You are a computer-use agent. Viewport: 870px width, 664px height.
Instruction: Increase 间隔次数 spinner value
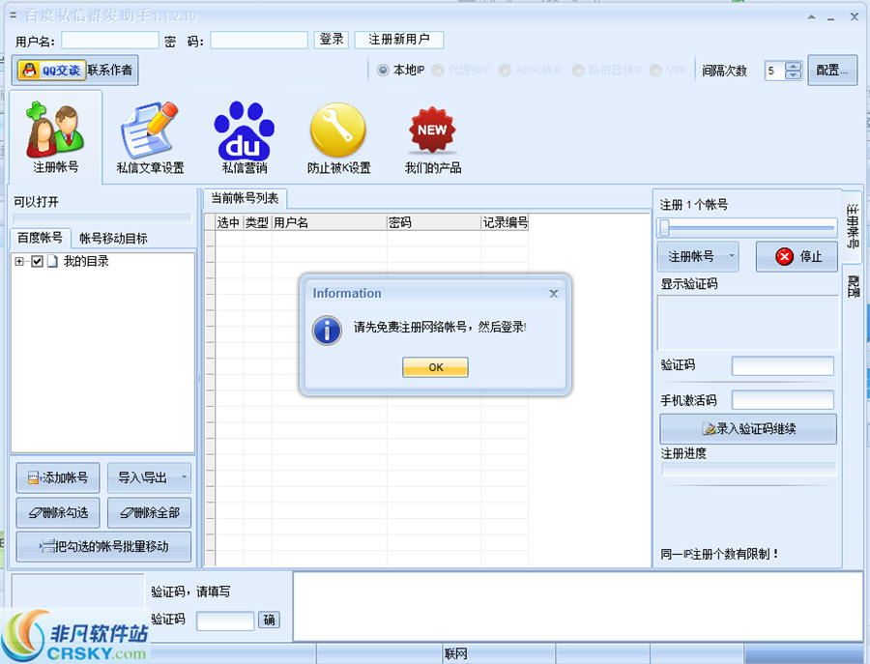click(x=794, y=66)
